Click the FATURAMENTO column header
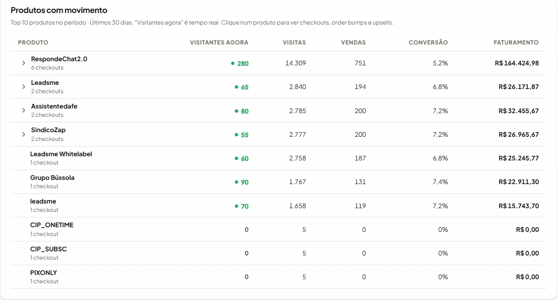 516,43
